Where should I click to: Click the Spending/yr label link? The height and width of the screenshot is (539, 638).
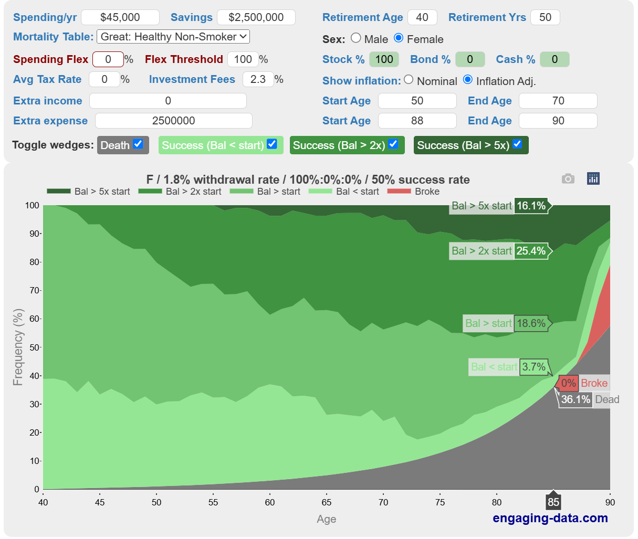(x=45, y=17)
